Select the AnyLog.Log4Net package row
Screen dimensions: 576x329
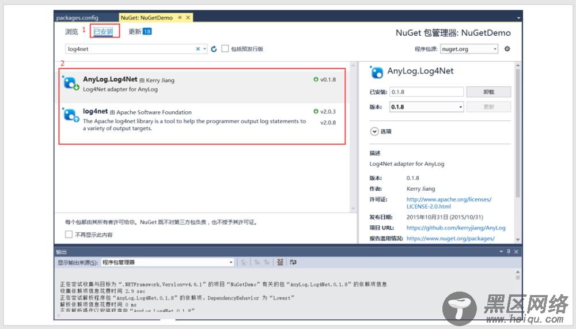pyautogui.click(x=202, y=86)
